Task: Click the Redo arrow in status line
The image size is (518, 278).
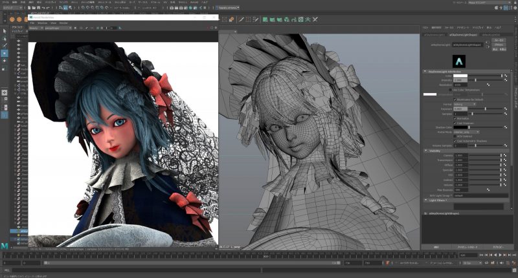Action: (48, 8)
